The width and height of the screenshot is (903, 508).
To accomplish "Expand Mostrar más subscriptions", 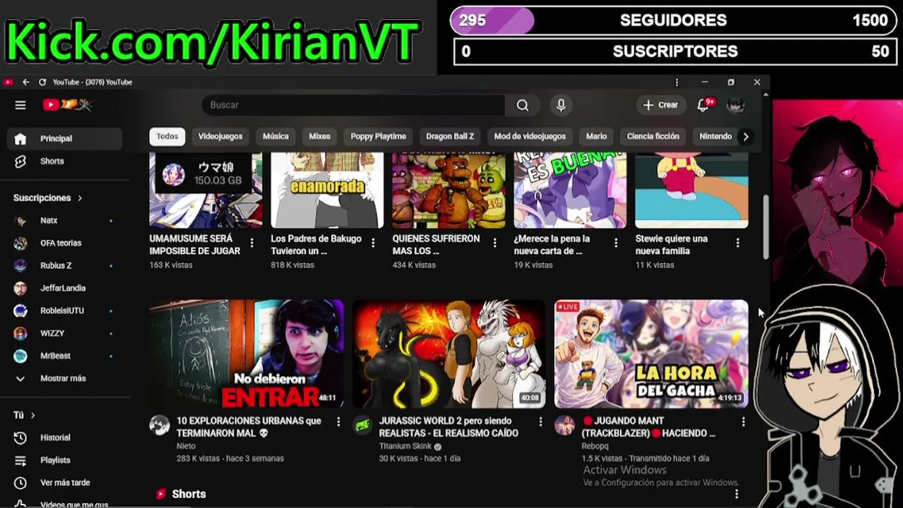I will [x=65, y=378].
